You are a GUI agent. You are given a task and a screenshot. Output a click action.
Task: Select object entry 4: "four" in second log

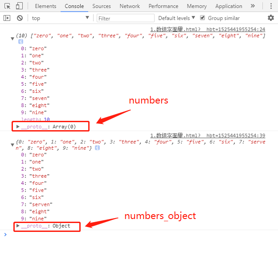coord(34,183)
